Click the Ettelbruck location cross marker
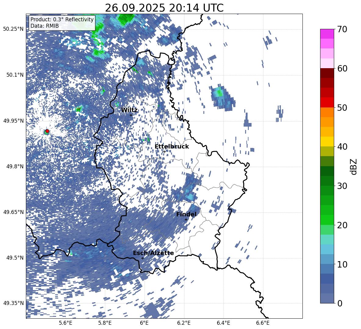This screenshot has width=361, height=329. click(x=164, y=152)
